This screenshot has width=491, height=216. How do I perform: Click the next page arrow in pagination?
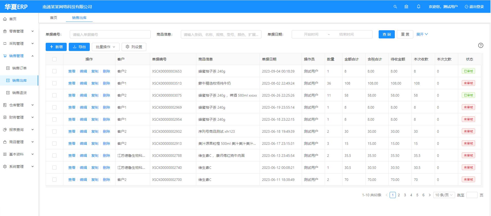(430, 195)
